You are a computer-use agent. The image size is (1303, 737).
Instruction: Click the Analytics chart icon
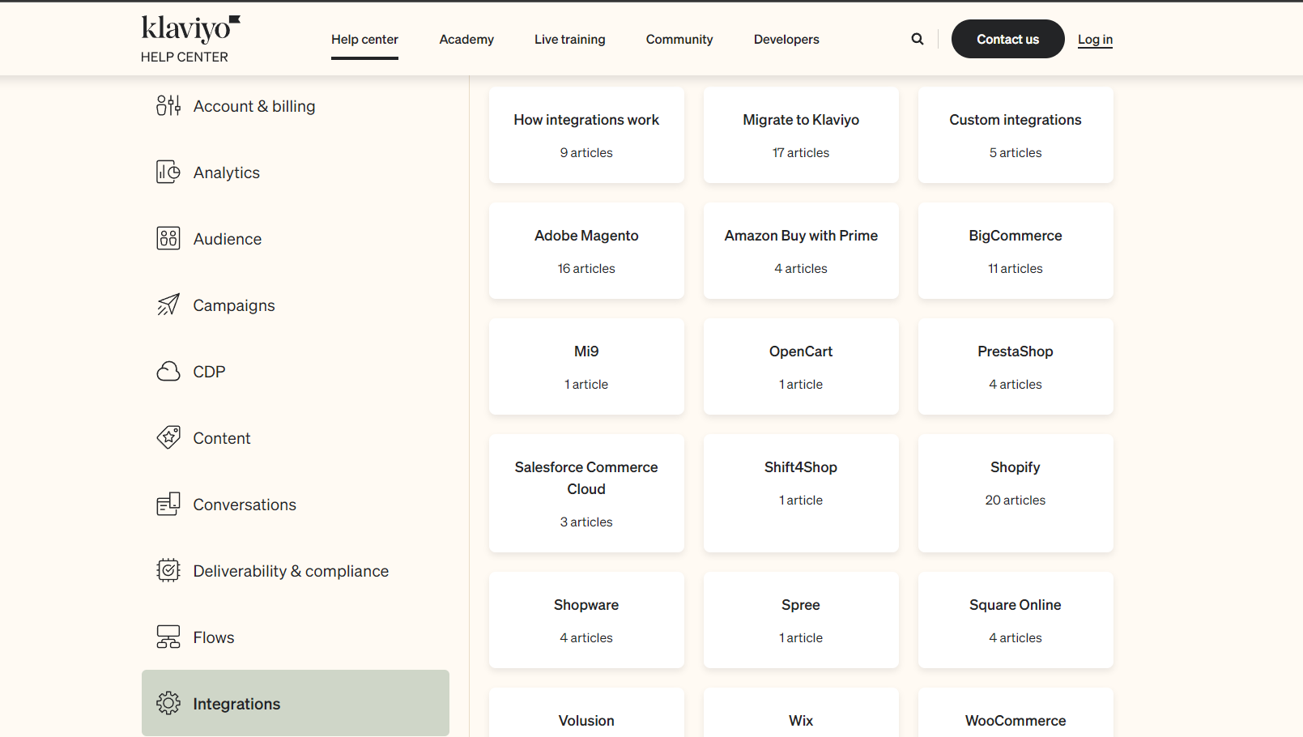[x=168, y=172]
